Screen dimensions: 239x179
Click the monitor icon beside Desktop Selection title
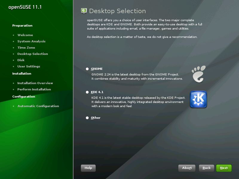[x=84, y=11]
